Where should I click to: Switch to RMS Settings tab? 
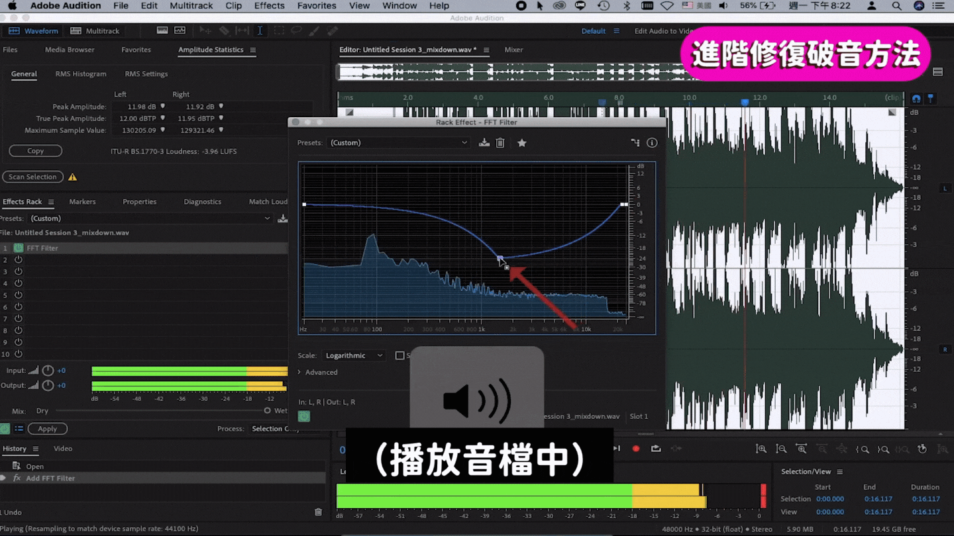[x=146, y=74]
